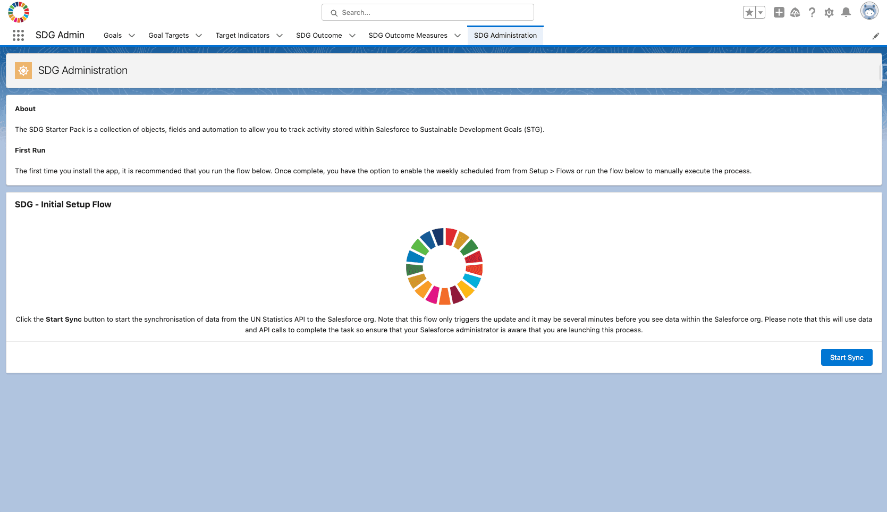Expand SDG Outcome Measures dropdown chevron
Image resolution: width=887 pixels, height=512 pixels.
pos(458,36)
